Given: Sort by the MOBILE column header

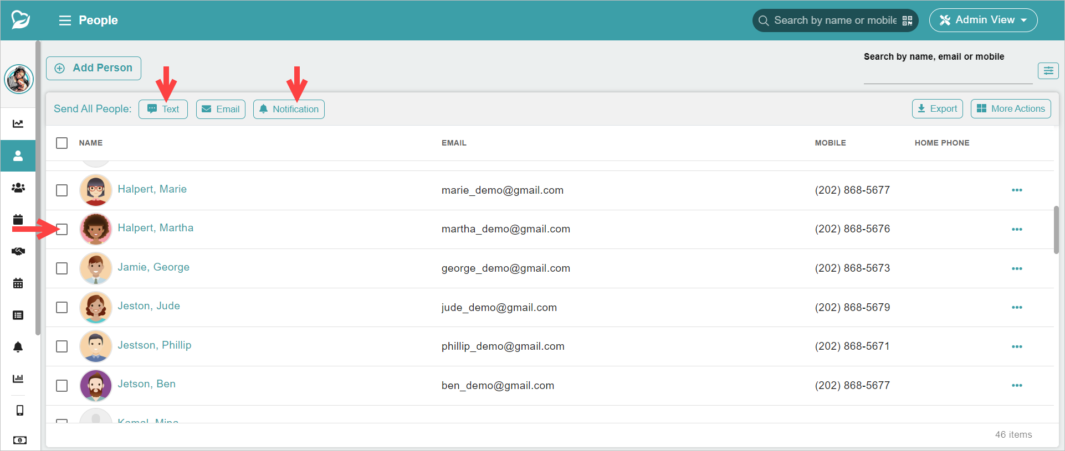Looking at the screenshot, I should [x=830, y=143].
